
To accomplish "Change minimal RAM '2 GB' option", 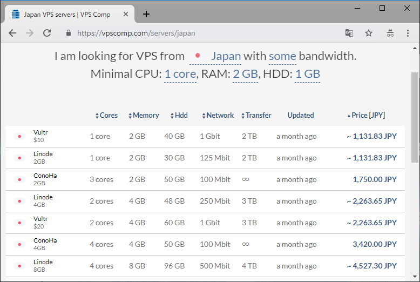I will pos(245,74).
